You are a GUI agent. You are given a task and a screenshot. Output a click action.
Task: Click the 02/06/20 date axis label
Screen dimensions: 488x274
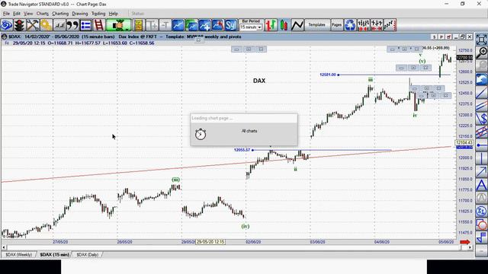click(253, 242)
